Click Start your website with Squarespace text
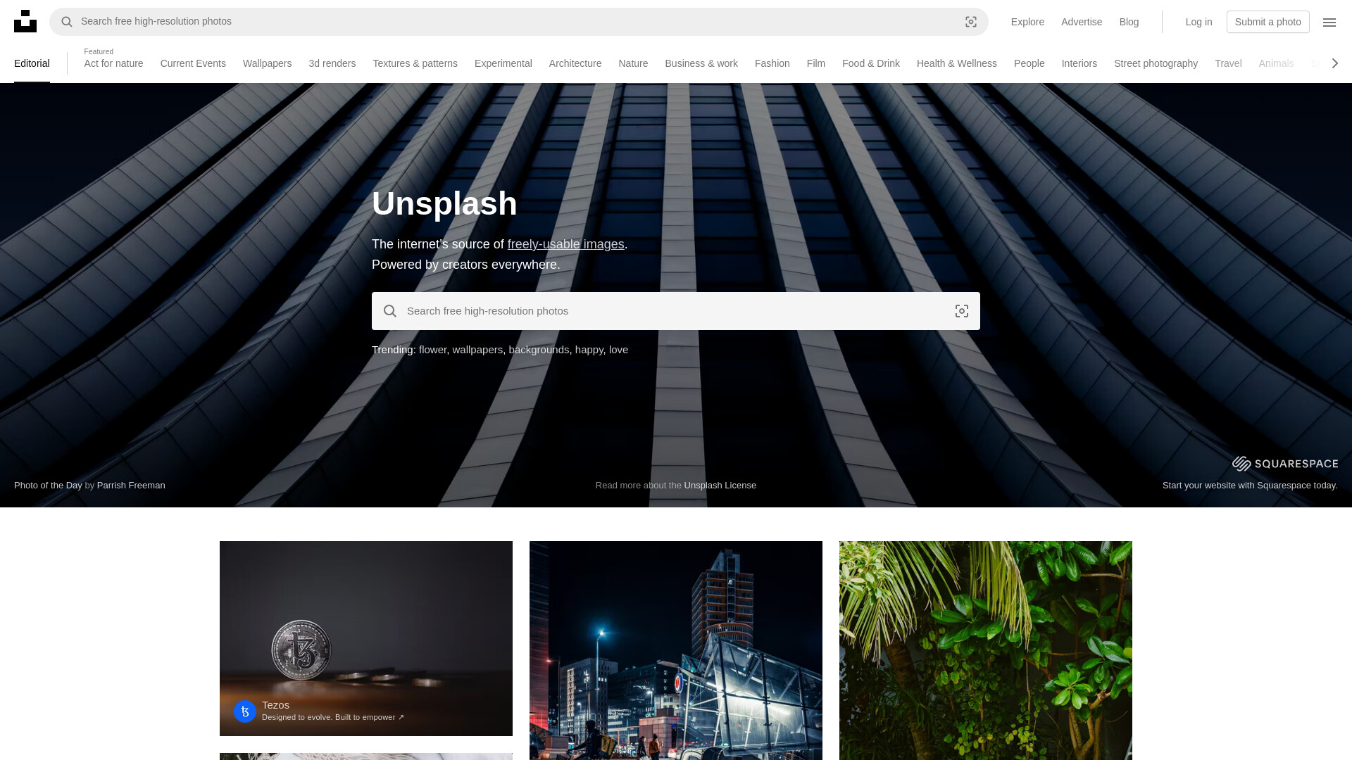1352x760 pixels. click(1250, 486)
